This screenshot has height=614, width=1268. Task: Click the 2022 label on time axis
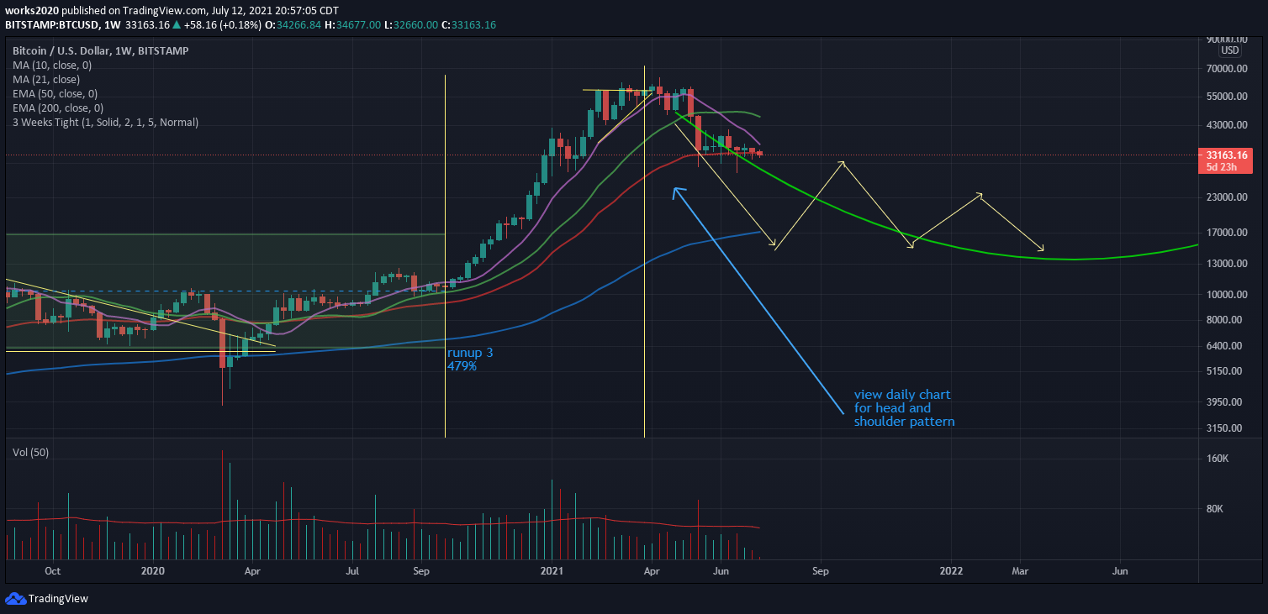click(952, 571)
